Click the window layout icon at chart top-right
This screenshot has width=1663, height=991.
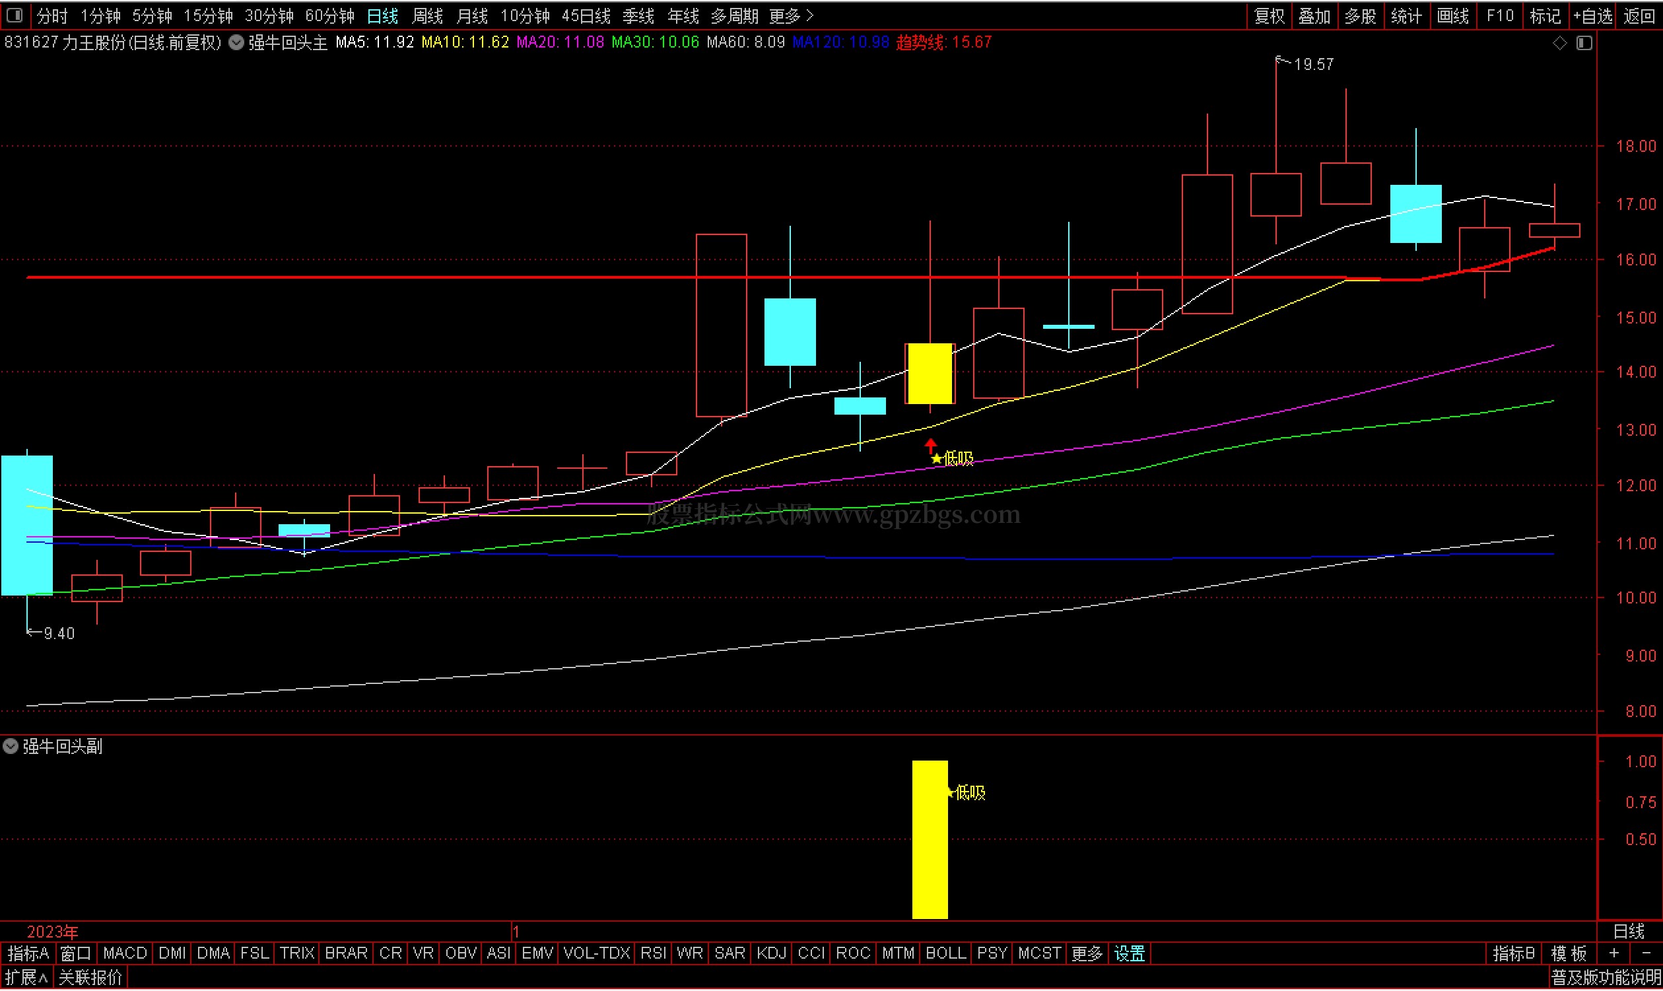pos(1584,43)
